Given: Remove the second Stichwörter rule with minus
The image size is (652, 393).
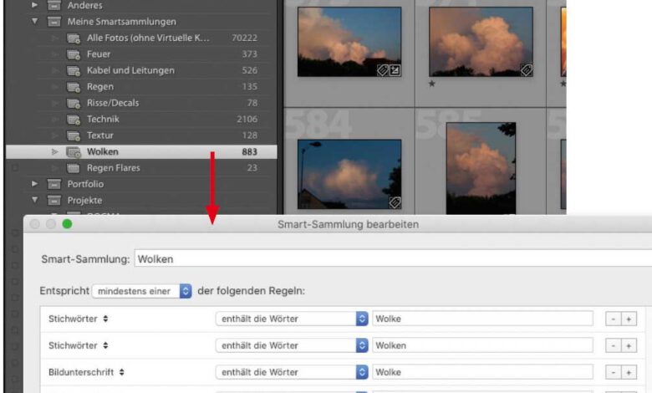Looking at the screenshot, I should 614,345.
